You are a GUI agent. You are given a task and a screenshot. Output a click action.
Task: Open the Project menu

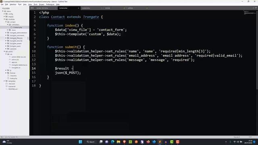coord(42,4)
